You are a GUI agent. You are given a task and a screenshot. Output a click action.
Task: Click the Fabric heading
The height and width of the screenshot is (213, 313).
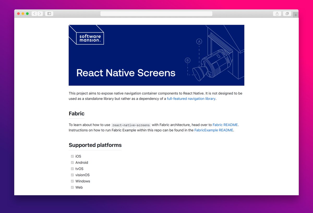point(76,114)
